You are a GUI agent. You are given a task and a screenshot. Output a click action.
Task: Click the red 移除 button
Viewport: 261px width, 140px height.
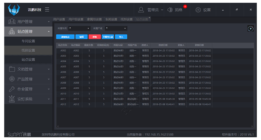point(94,36)
